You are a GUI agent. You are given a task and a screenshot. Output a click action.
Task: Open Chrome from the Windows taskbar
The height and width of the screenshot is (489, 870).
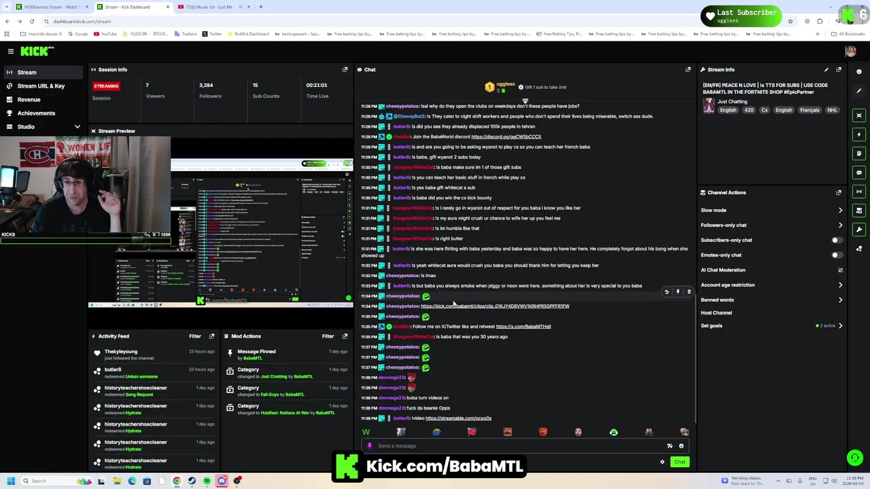click(177, 481)
